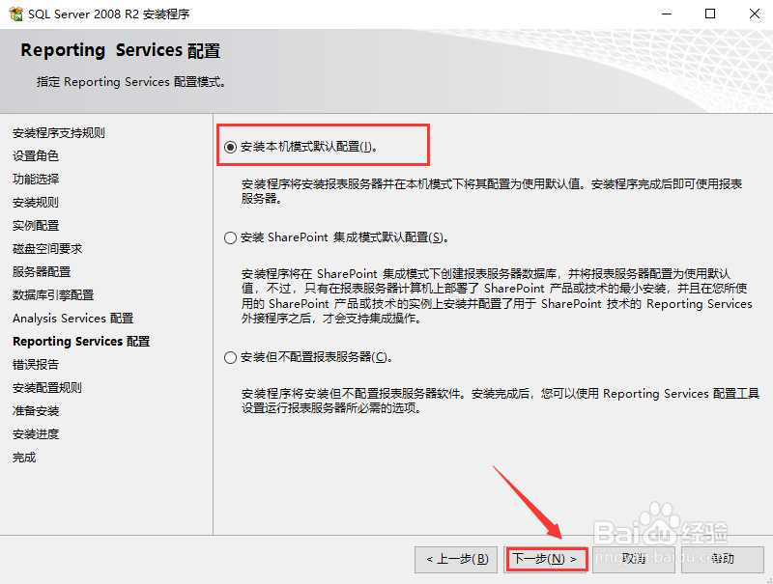Click 服务器配置 step in sidebar
773x584 pixels.
pyautogui.click(x=42, y=272)
